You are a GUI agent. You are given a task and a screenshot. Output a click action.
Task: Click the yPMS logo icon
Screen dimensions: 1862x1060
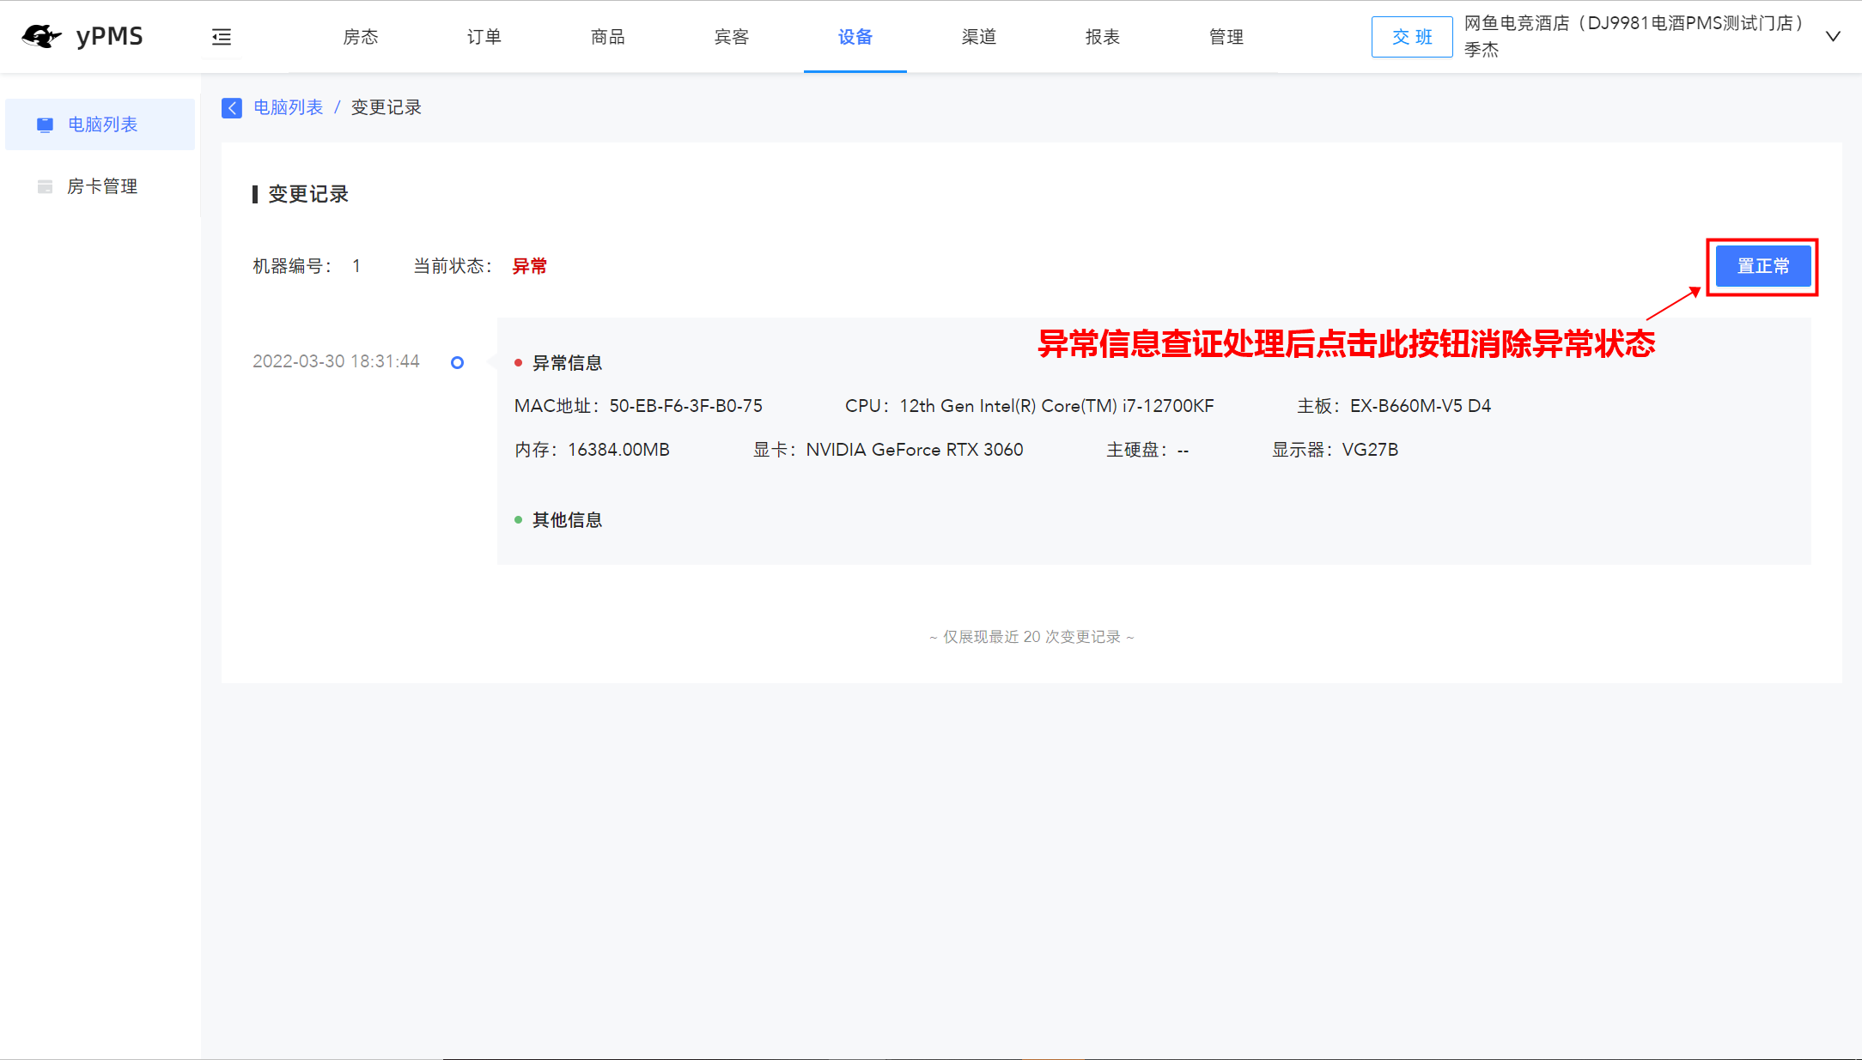click(x=41, y=36)
